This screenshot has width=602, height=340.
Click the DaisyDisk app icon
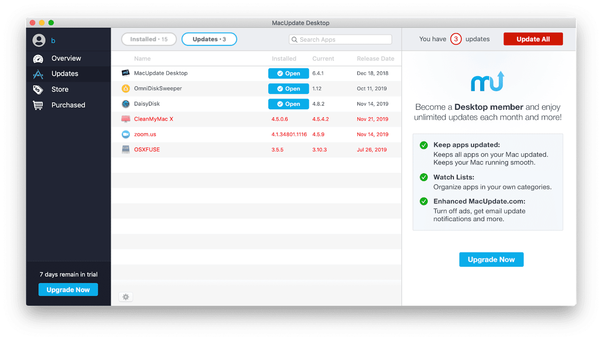point(126,104)
